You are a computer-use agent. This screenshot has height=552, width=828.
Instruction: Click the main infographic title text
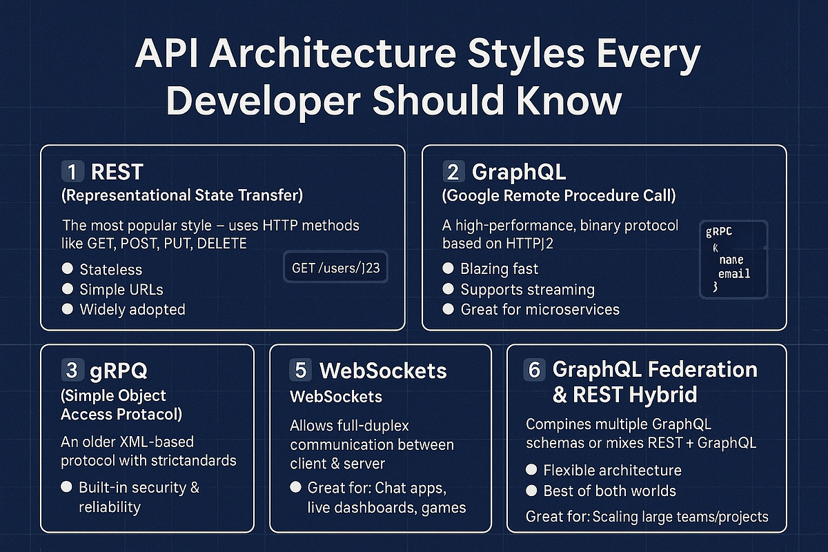tap(414, 76)
